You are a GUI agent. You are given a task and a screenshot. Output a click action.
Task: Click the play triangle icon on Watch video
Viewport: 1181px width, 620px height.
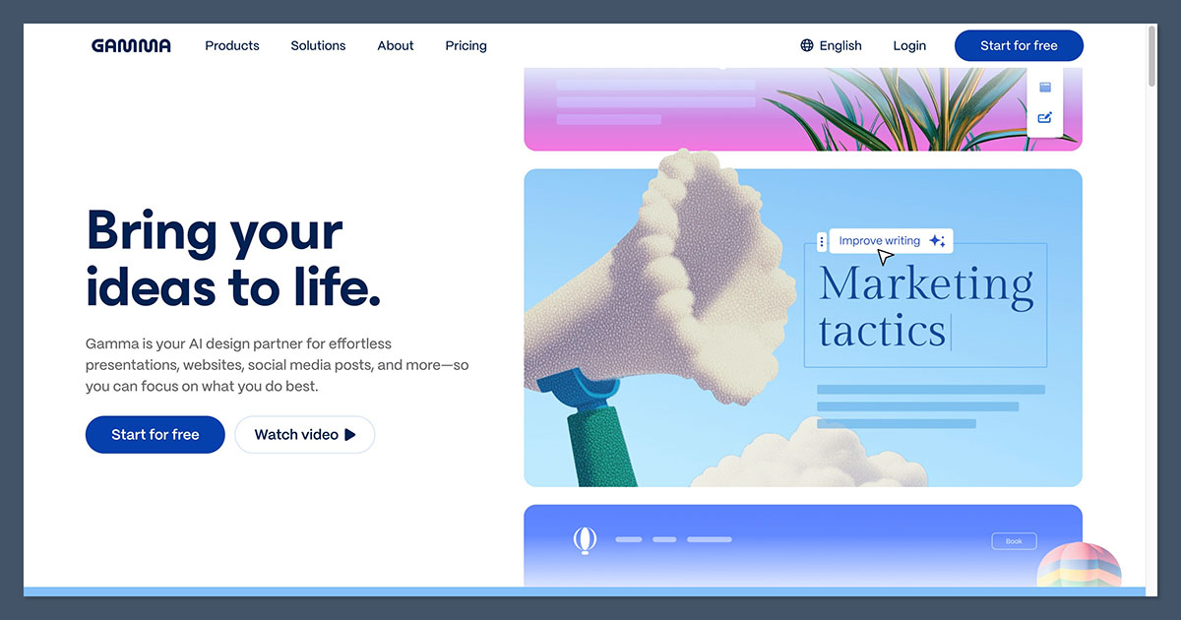click(x=350, y=434)
